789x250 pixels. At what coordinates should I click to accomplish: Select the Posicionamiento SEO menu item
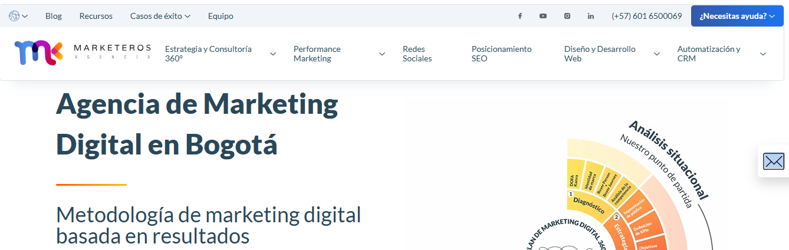coord(501,54)
